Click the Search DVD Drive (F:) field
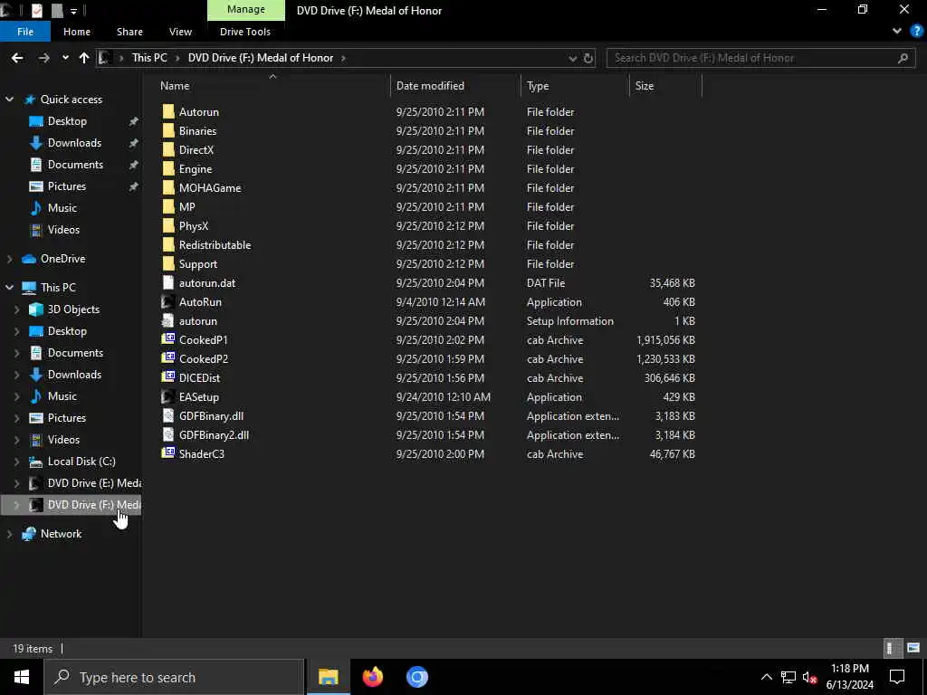This screenshot has height=695, width=927. pyautogui.click(x=761, y=58)
